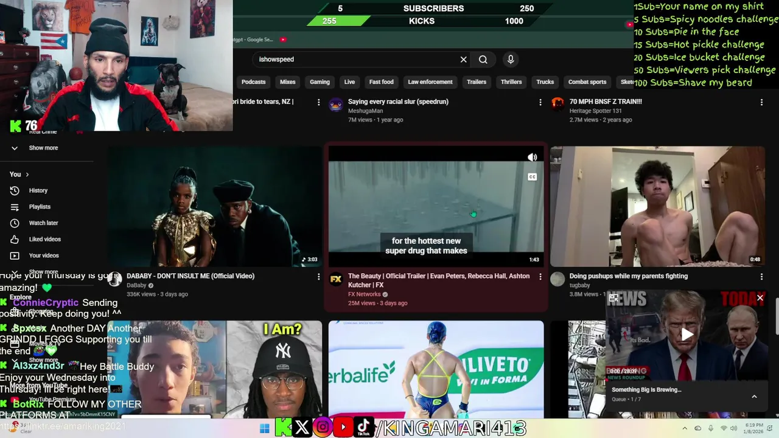Show hidden system tray icons
Viewport: 779px width, 438px height.
click(x=685, y=428)
